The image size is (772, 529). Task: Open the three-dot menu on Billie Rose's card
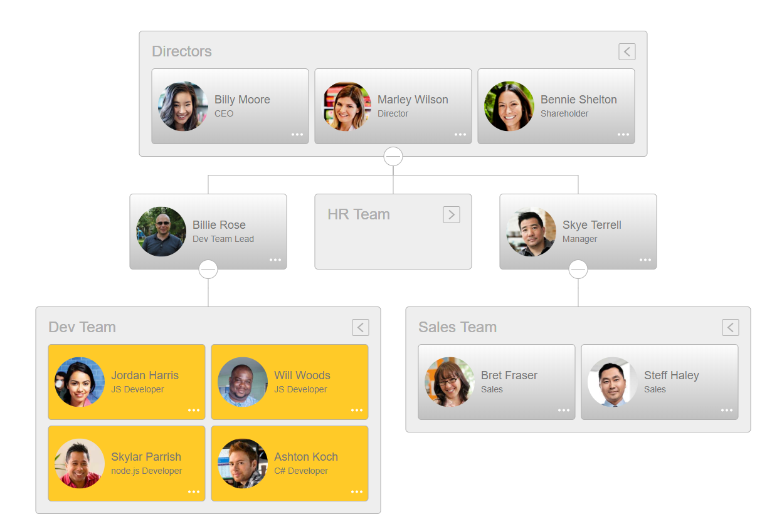[275, 259]
